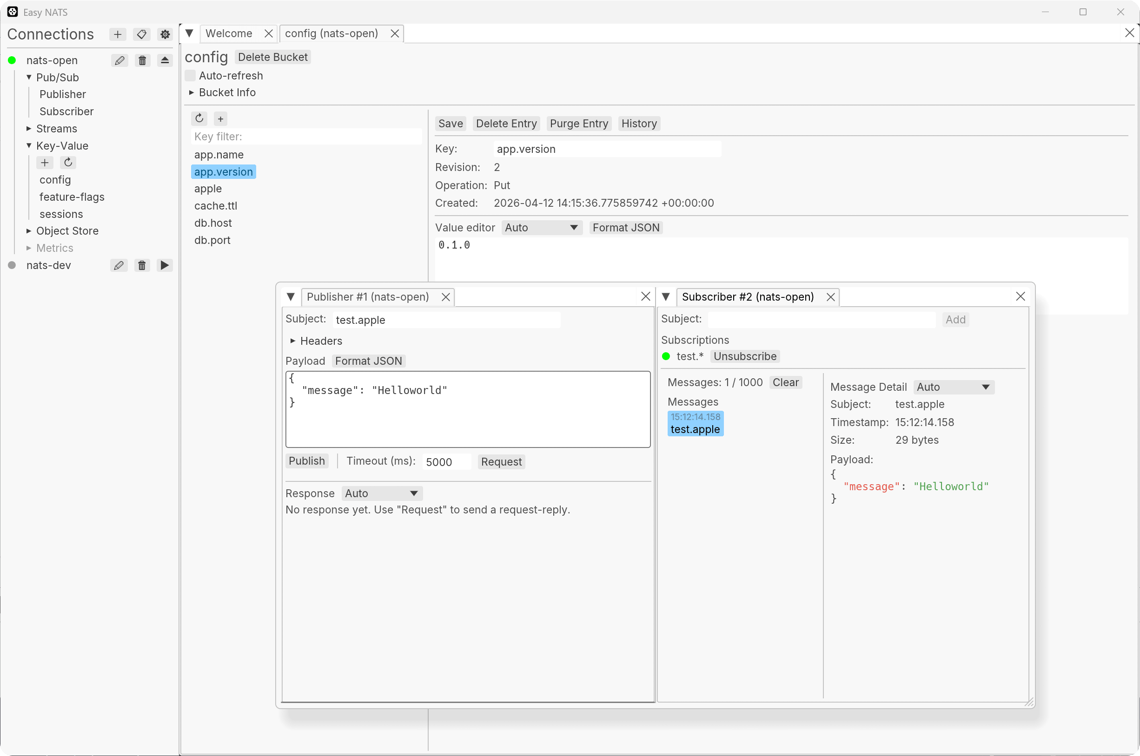Connect nats-dev with the play icon
Viewport: 1140px width, 756px height.
click(x=165, y=266)
